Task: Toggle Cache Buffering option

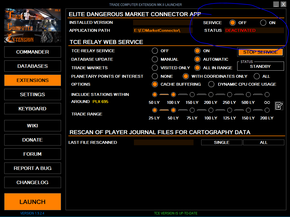Action: point(155,84)
